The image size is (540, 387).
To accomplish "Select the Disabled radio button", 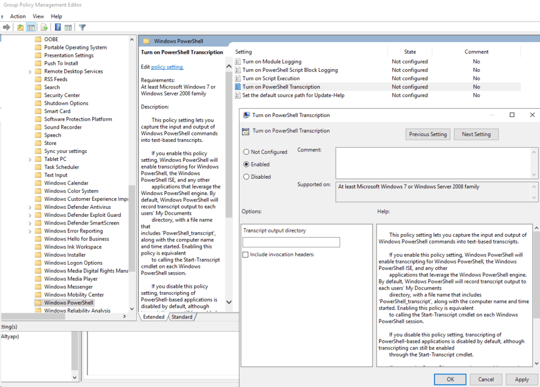I will click(246, 177).
